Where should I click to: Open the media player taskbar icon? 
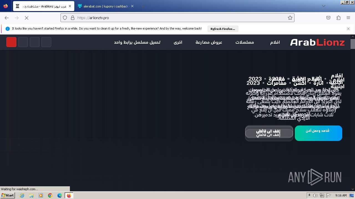[x=41, y=195]
